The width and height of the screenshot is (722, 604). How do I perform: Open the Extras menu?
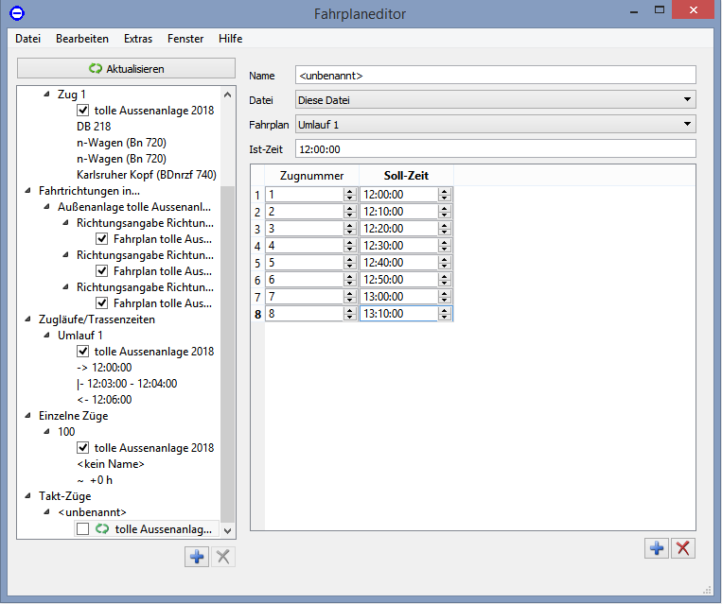[138, 39]
